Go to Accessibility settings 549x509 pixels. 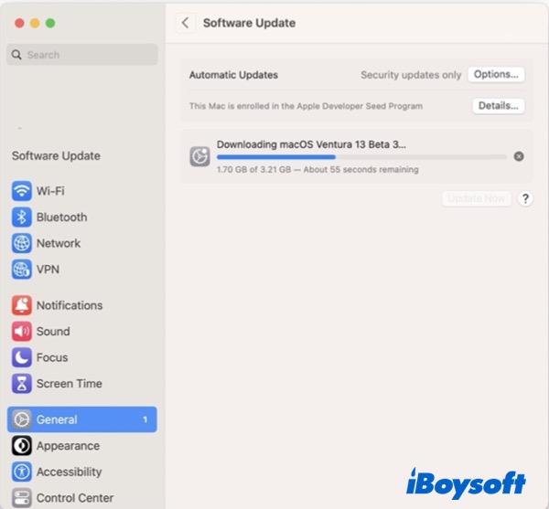click(x=69, y=472)
